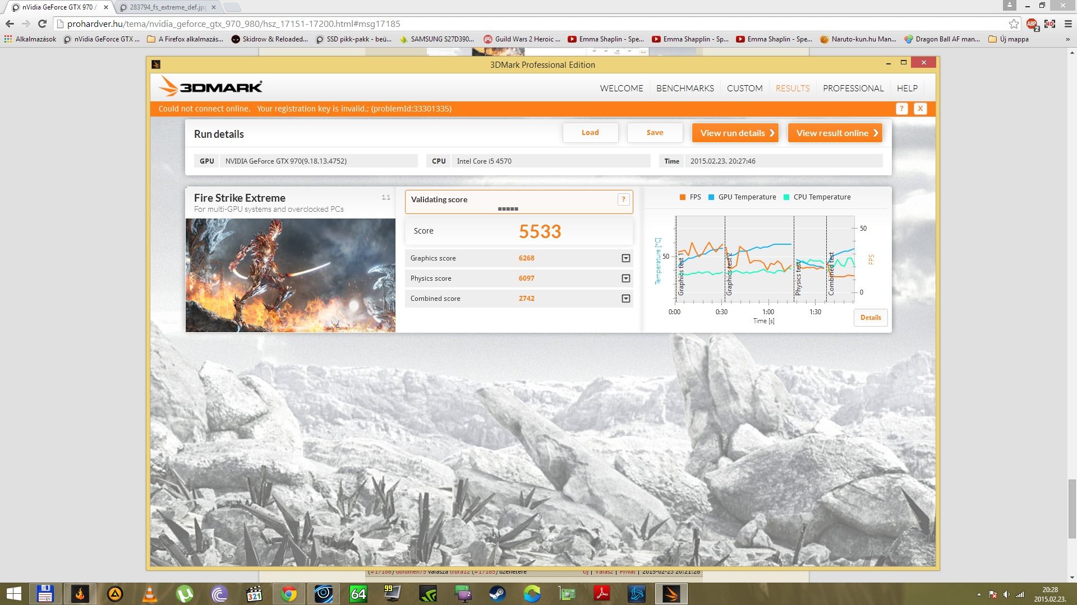Open Adblock Plus extension icon
Viewport: 1077px width, 605px height.
[1032, 24]
